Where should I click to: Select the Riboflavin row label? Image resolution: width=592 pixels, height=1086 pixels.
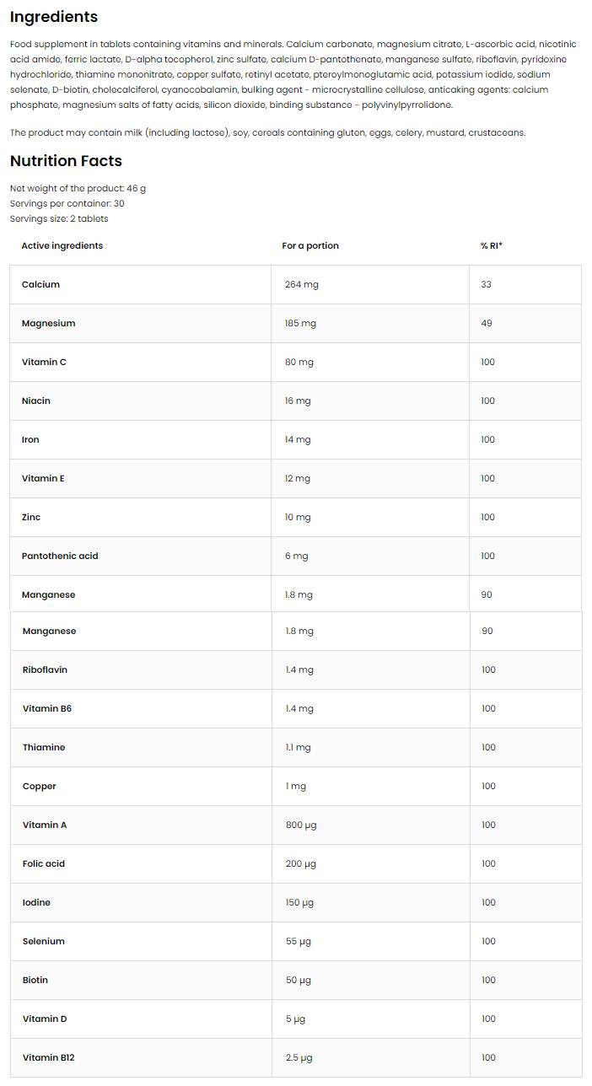click(45, 670)
